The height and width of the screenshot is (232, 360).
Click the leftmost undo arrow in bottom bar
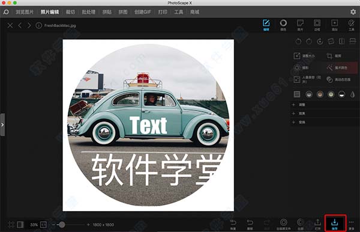pos(233,224)
